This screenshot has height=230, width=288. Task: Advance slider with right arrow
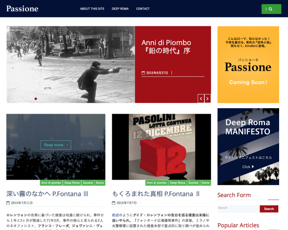[208, 99]
